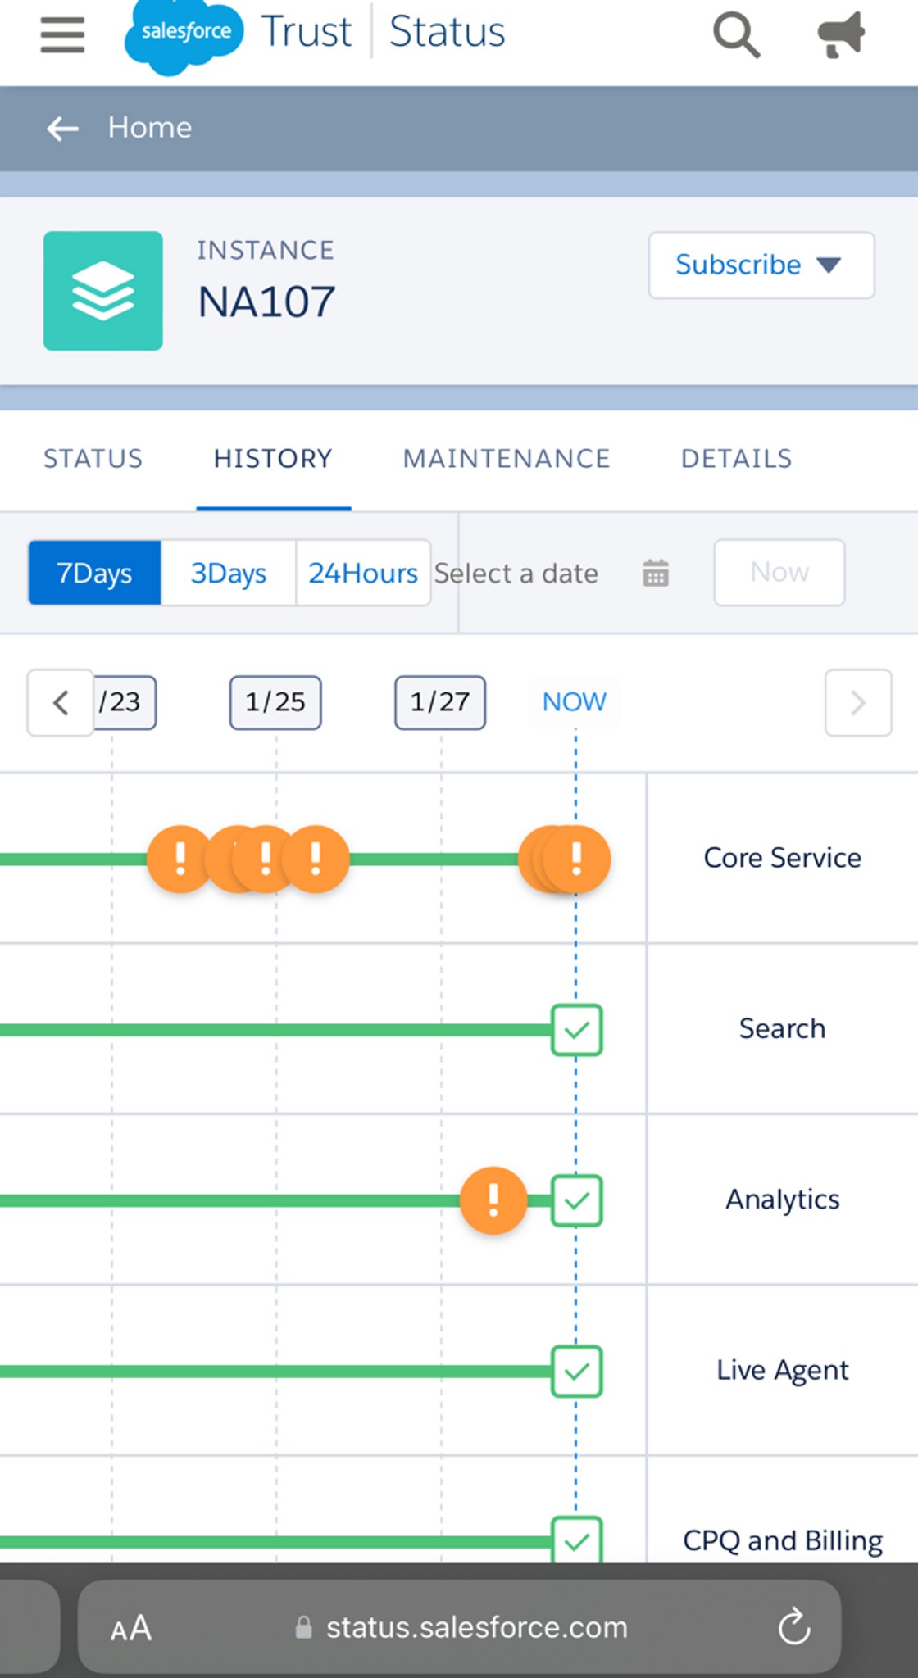Go to previous timeline period arrow
Screen dimensions: 918x1678
[61, 703]
